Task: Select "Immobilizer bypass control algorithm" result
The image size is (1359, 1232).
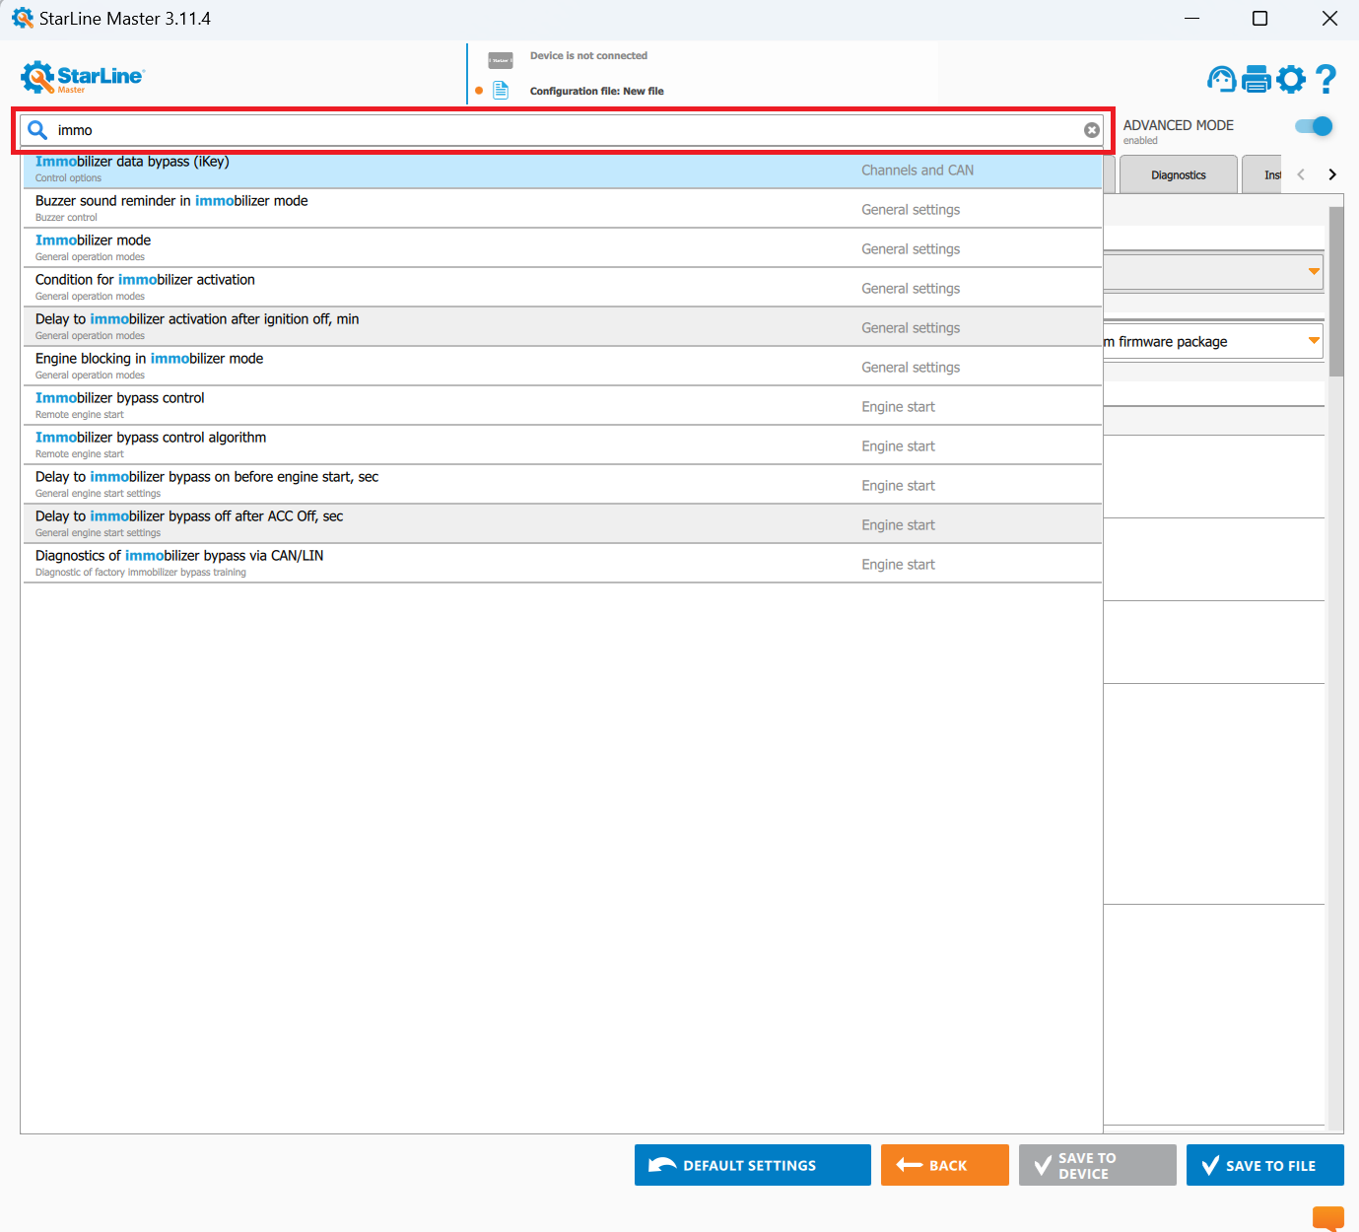Action: (x=563, y=445)
